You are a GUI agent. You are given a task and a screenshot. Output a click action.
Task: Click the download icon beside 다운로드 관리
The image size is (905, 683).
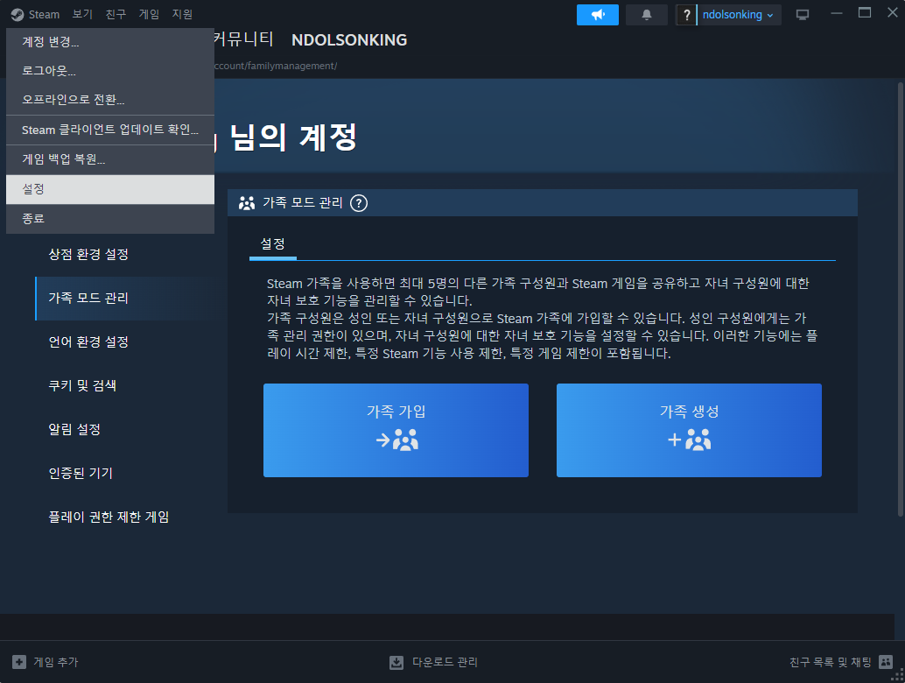point(396,662)
